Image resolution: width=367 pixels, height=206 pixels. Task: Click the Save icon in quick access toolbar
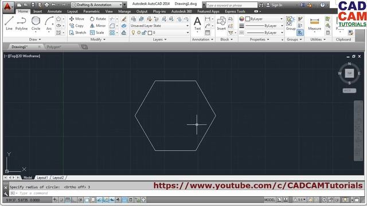(x=33, y=5)
